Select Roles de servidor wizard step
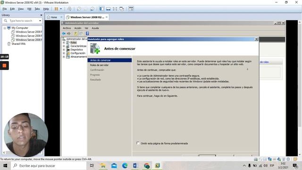The image size is (302, 170). tap(99, 65)
